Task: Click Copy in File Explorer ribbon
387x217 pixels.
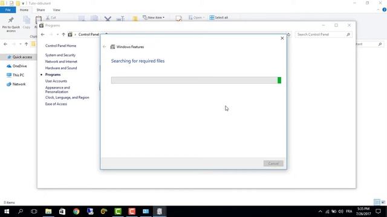Action: pos(27,23)
